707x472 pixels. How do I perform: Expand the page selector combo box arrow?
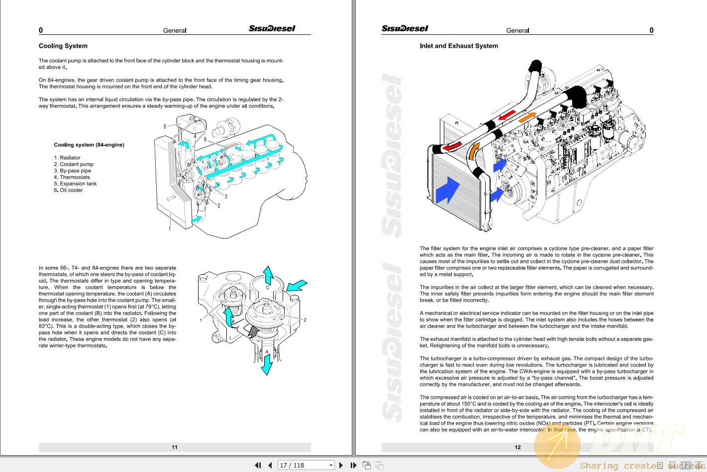point(330,465)
